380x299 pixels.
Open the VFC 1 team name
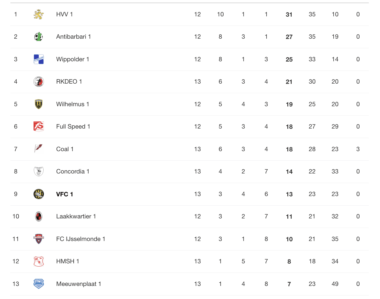(65, 194)
